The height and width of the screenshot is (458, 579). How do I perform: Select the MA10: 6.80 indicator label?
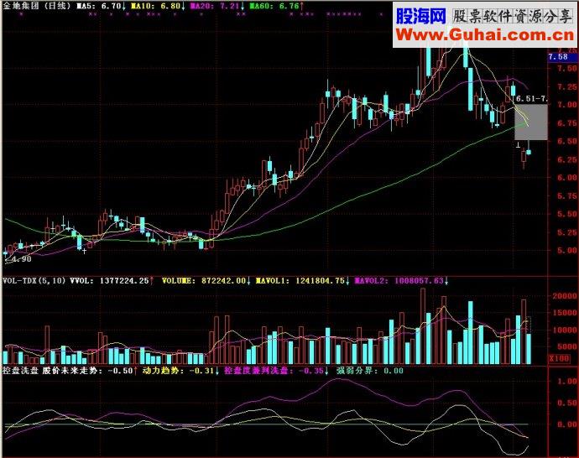click(x=158, y=6)
